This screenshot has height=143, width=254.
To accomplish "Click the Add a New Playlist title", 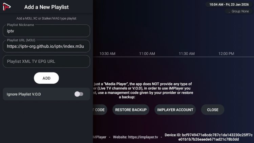I will pyautogui.click(x=46, y=7).
